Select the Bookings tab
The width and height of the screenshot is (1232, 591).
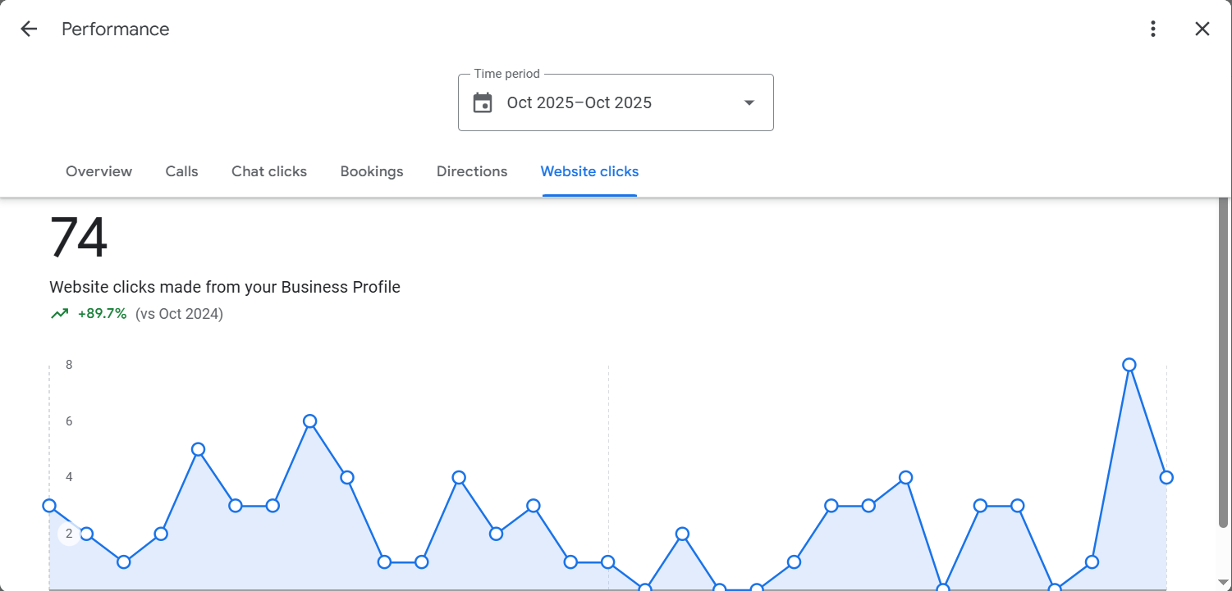click(x=372, y=171)
